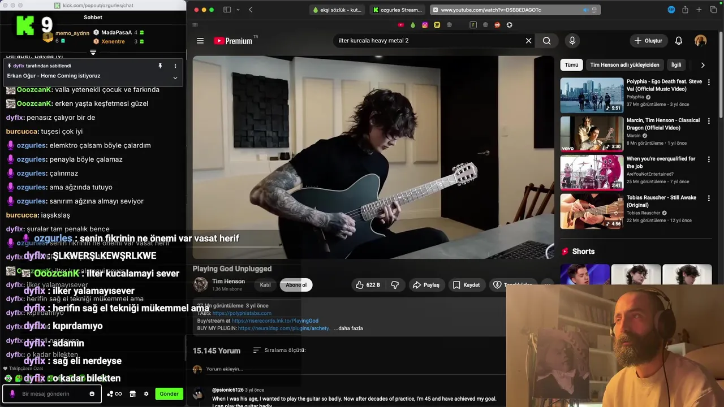Viewport: 724px width, 407px height.
Task: Open the Tim Henson channel avatar
Action: [200, 284]
